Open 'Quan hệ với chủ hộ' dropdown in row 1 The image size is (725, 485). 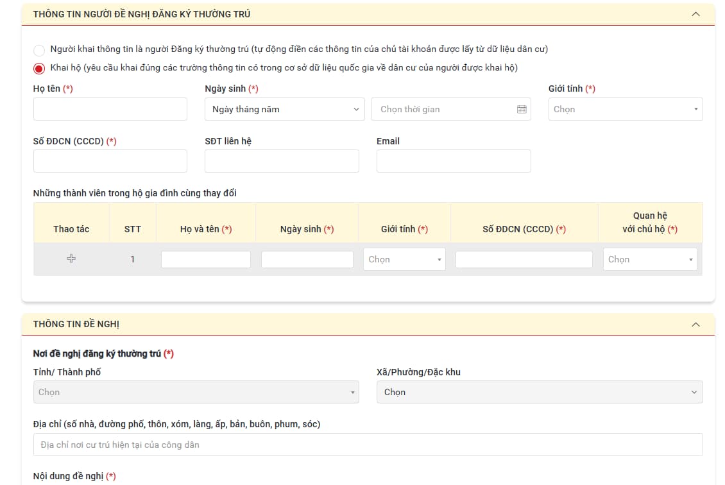point(650,259)
